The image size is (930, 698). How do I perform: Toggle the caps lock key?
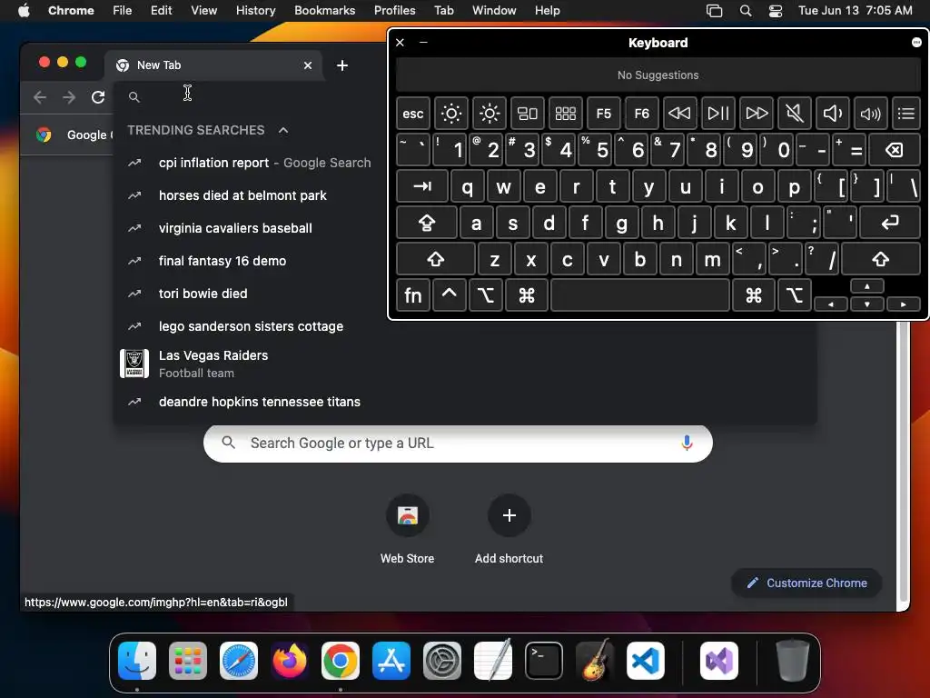(x=427, y=224)
